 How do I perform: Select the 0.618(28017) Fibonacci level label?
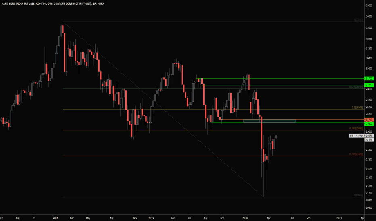point(356,87)
